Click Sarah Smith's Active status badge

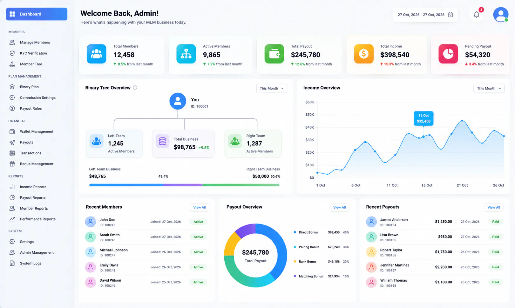click(198, 237)
